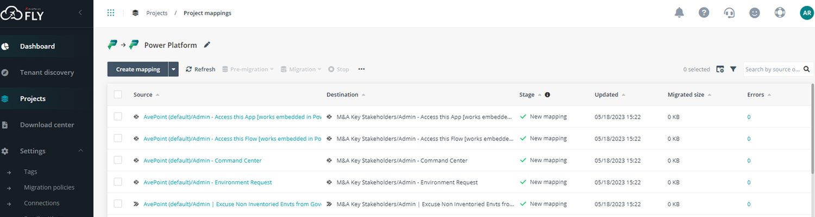The image size is (815, 217).
Task: Toggle the select-all header checkbox
Action: pos(118,94)
